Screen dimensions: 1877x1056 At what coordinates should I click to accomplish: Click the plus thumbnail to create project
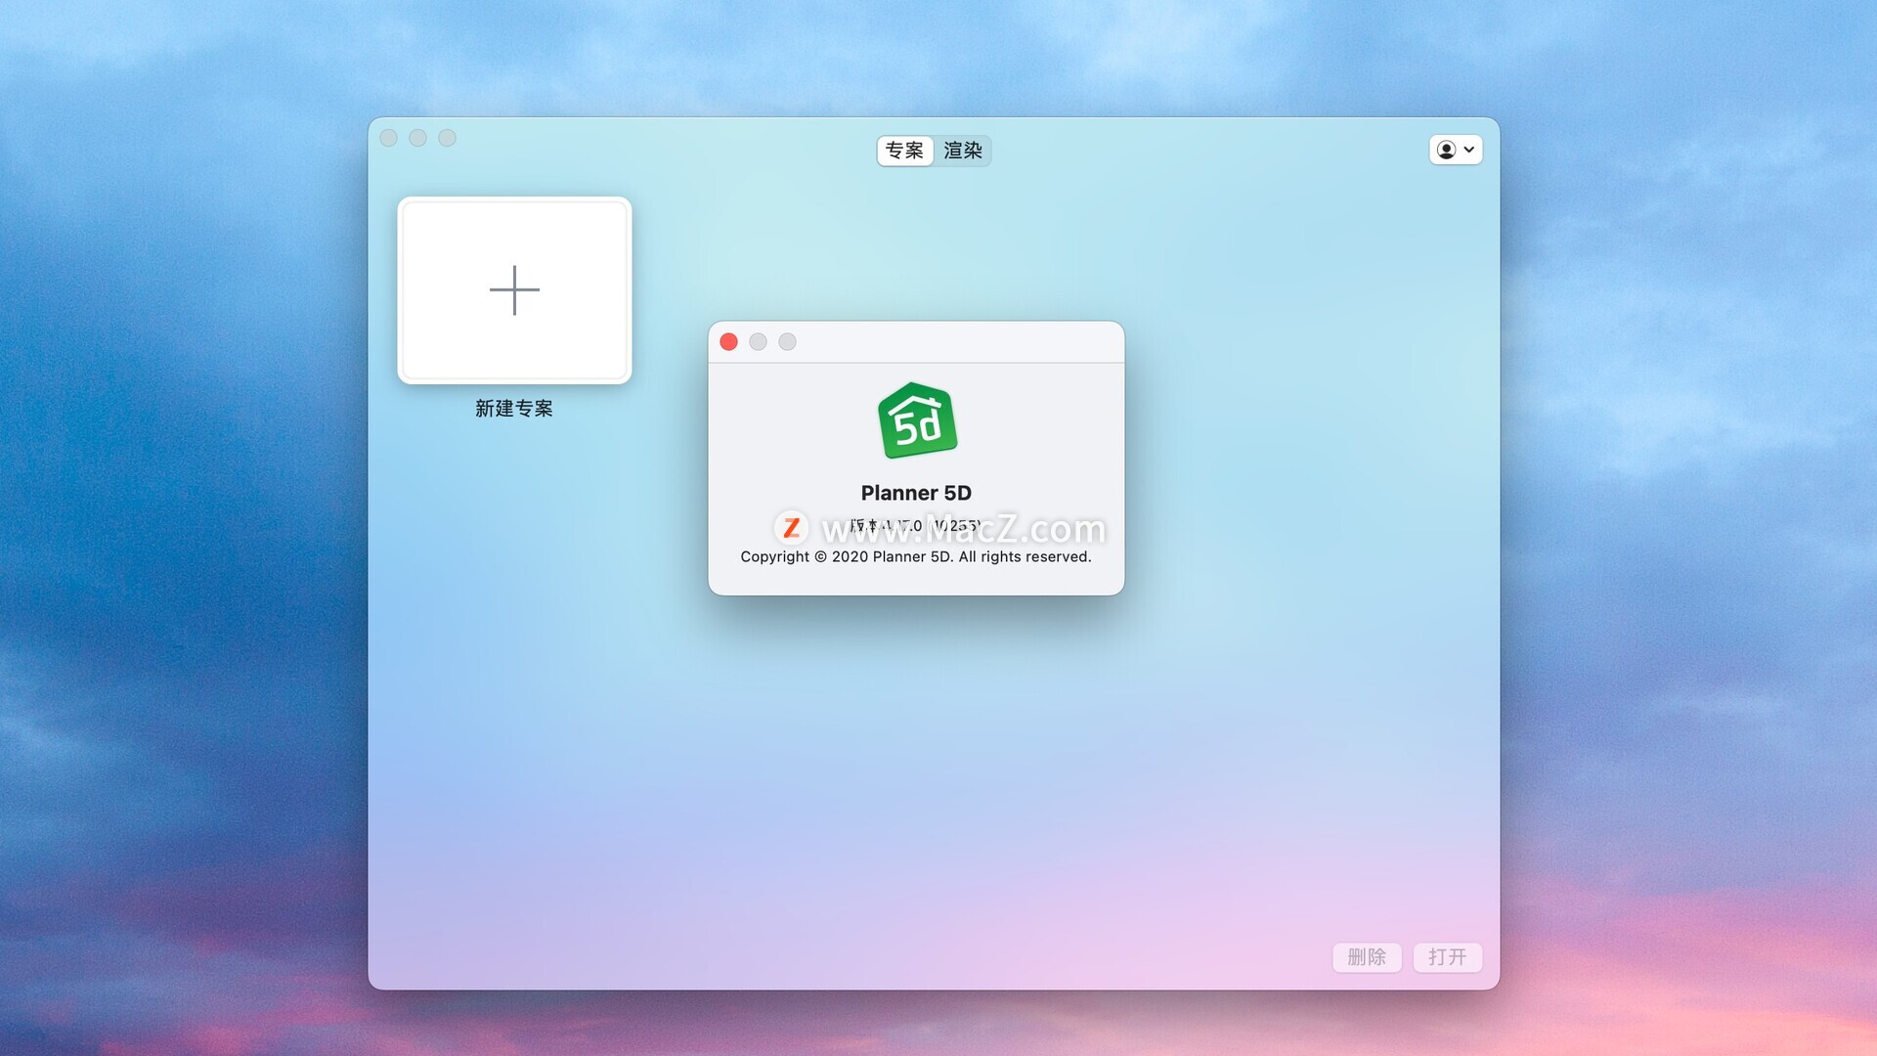tap(514, 290)
